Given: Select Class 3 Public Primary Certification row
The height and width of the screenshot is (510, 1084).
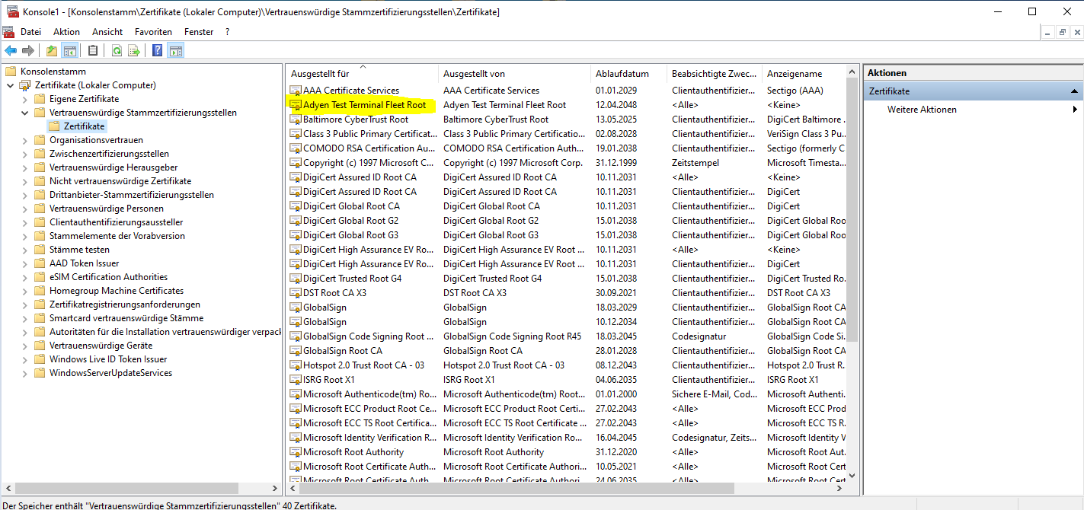Looking at the screenshot, I should [566, 134].
